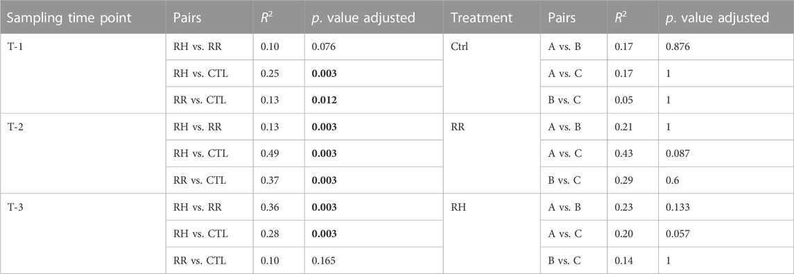Click the bold 0.012 p-value
Image resolution: width=794 pixels, height=274 pixels.
point(324,101)
